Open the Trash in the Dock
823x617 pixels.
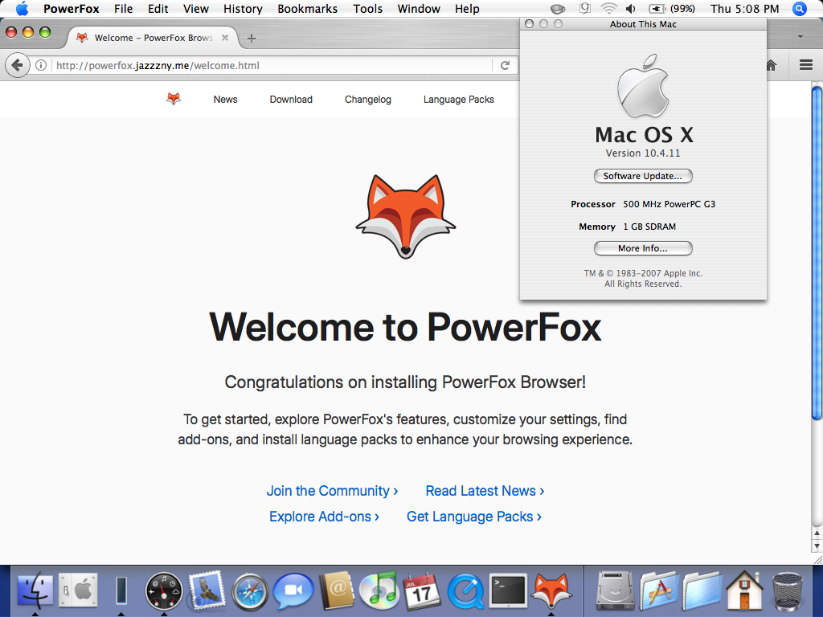(x=788, y=591)
